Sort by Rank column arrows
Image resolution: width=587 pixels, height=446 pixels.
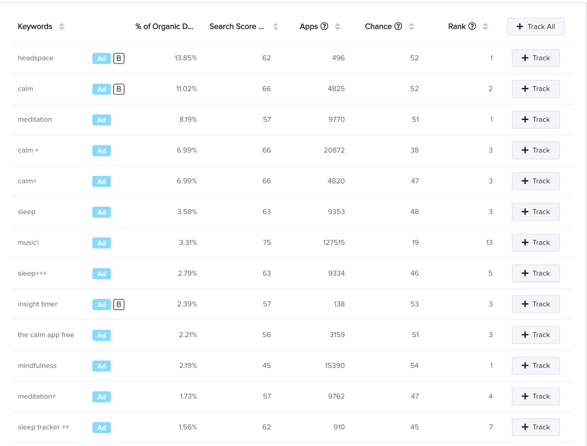click(485, 26)
